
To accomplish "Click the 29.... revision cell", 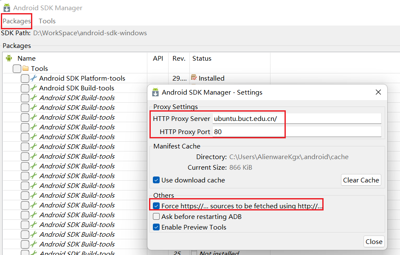I will point(179,78).
